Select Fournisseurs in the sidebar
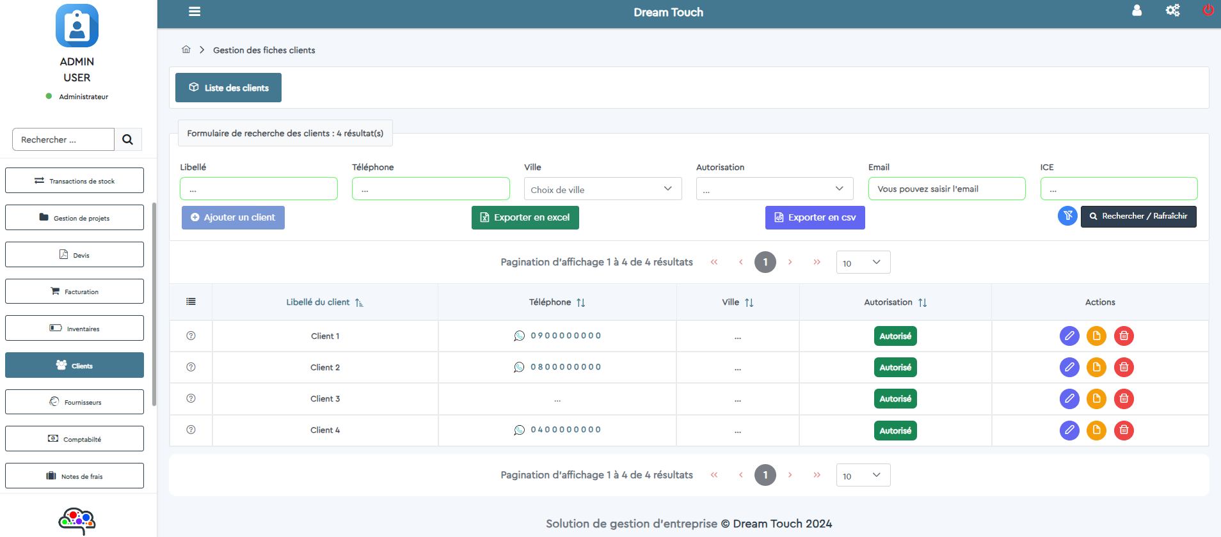Image resolution: width=1221 pixels, height=537 pixels. 74,402
